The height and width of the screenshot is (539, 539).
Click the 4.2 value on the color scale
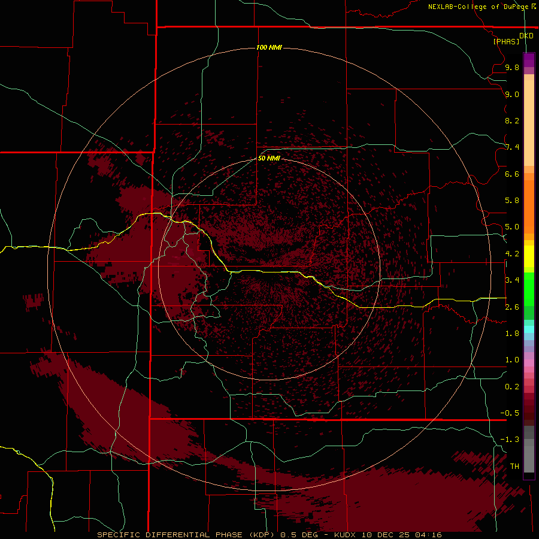coord(512,254)
